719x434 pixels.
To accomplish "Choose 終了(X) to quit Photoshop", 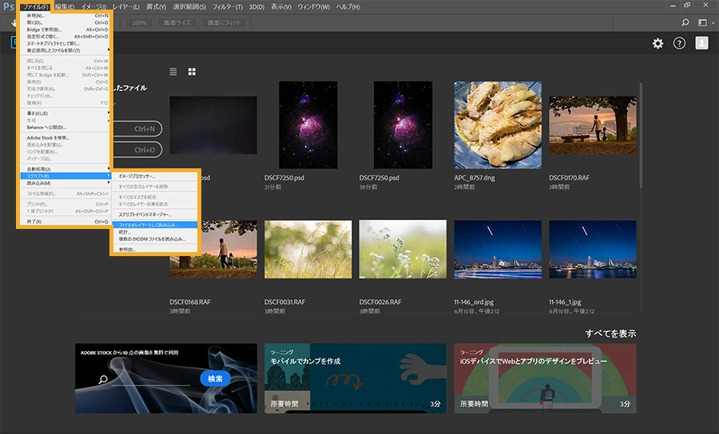I will point(66,222).
